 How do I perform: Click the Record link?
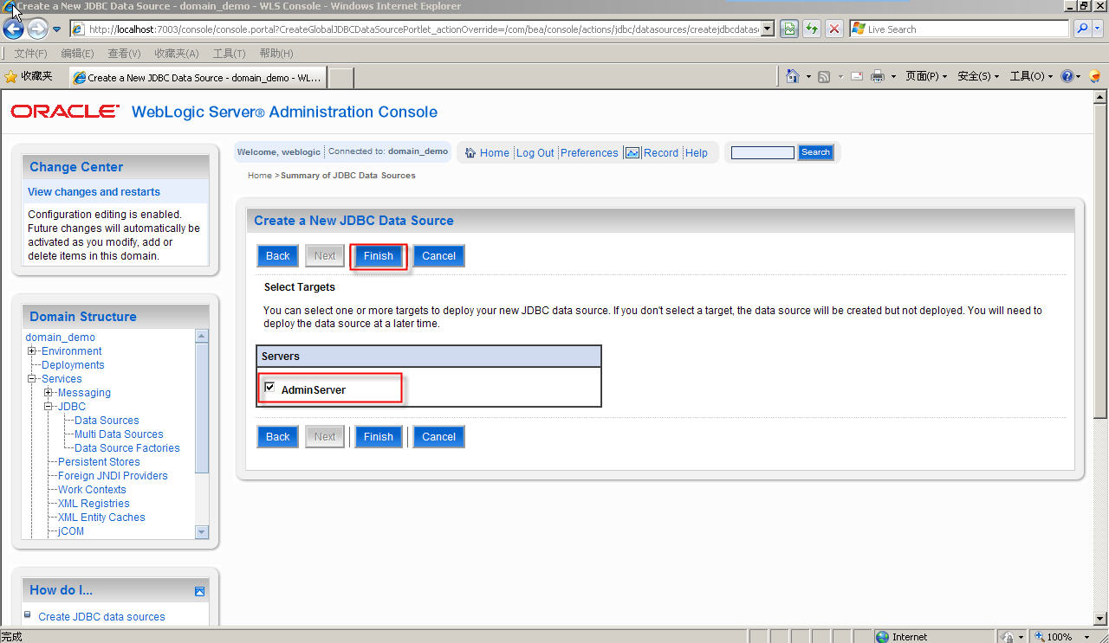pyautogui.click(x=661, y=153)
